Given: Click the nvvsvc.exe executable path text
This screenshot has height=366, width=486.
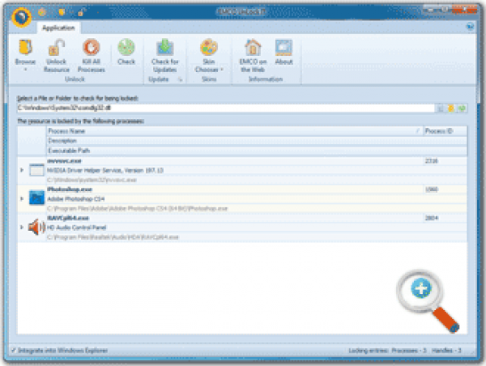Looking at the screenshot, I should (92, 180).
